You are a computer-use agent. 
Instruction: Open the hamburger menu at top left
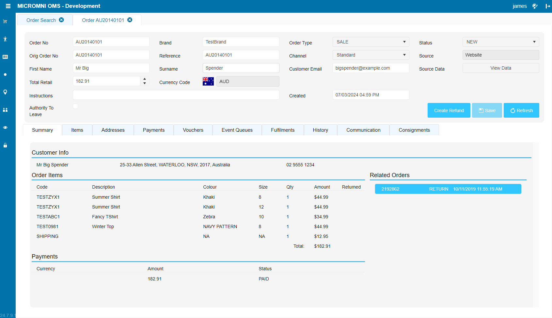[x=8, y=6]
